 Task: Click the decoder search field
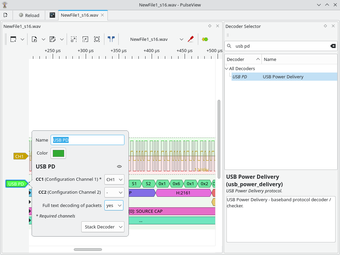(281, 46)
